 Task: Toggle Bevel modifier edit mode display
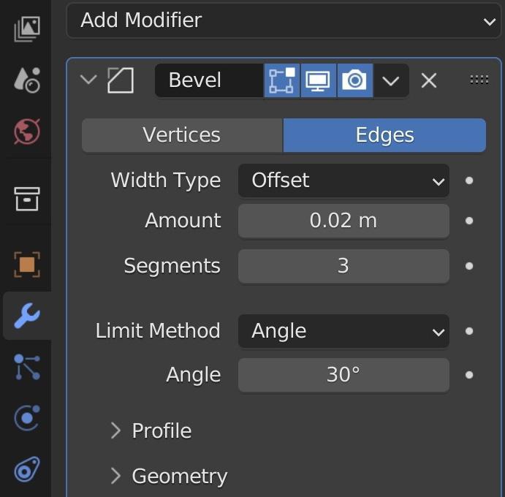click(x=282, y=80)
